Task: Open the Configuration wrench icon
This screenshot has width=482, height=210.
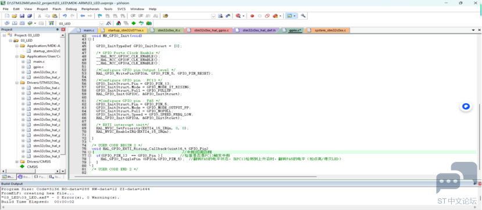Action: [303, 16]
